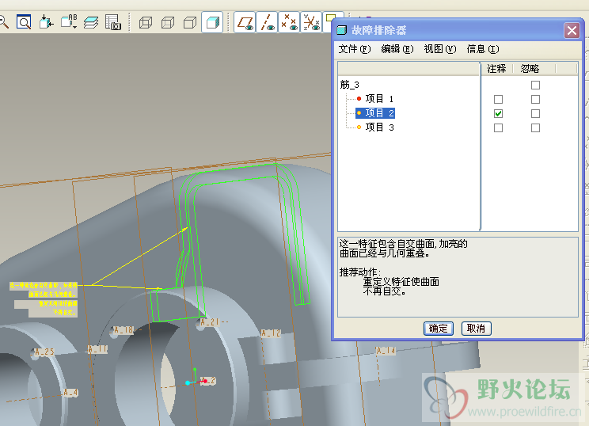Toggle datum points display
The width and height of the screenshot is (589, 426).
[289, 22]
